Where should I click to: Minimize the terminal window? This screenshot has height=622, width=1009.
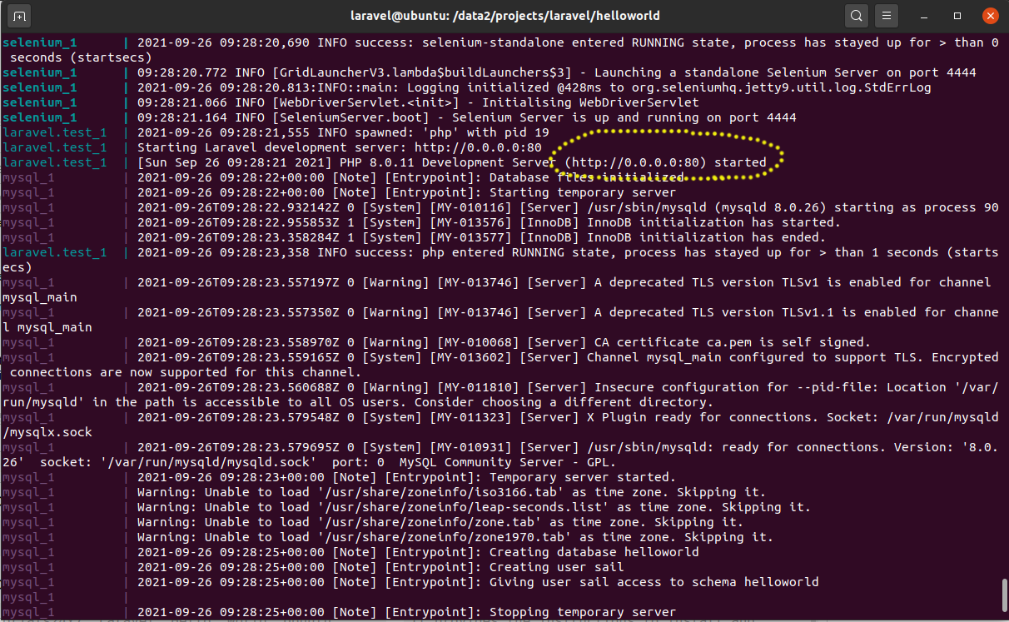pyautogui.click(x=926, y=16)
